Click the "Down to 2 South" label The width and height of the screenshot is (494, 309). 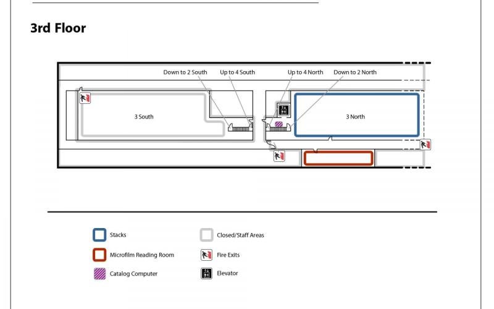point(185,72)
